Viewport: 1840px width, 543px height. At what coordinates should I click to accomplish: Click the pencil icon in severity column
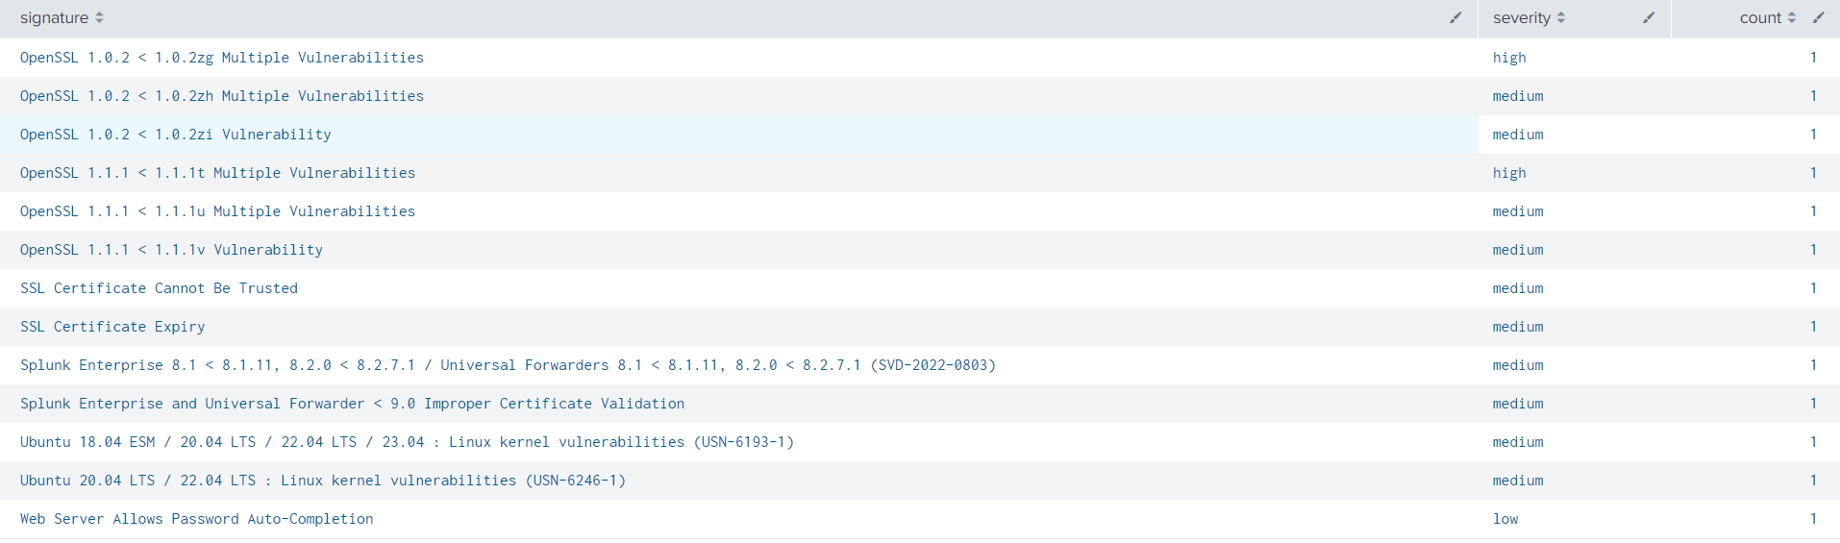click(1649, 17)
